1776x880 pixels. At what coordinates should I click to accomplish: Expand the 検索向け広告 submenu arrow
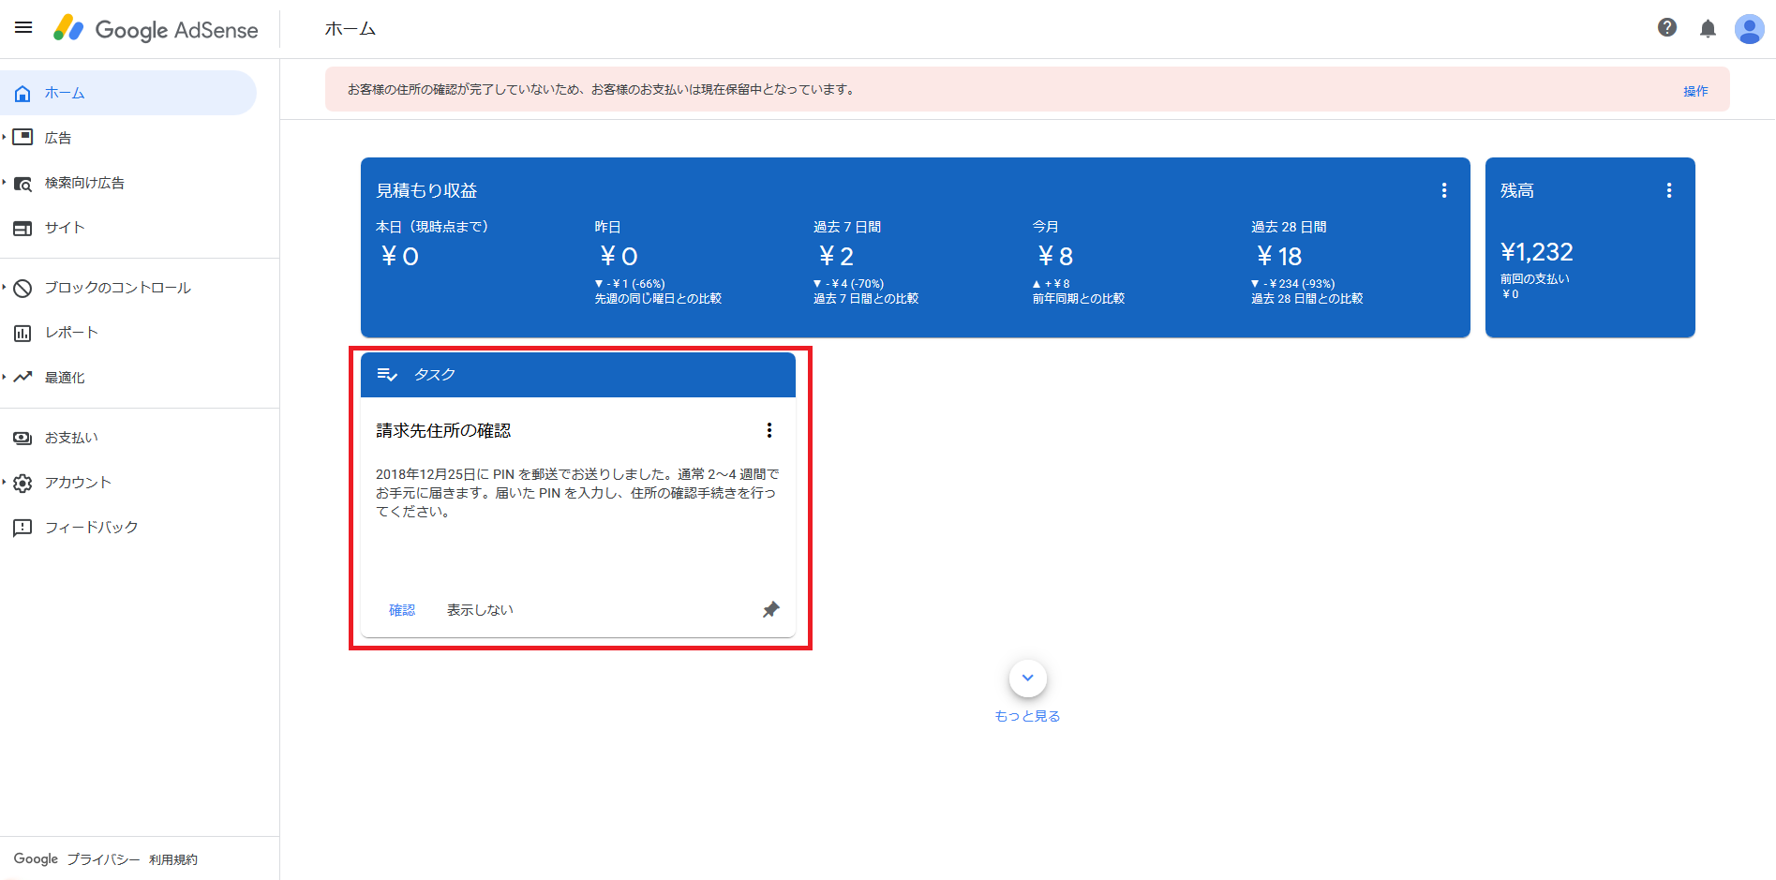coord(4,183)
